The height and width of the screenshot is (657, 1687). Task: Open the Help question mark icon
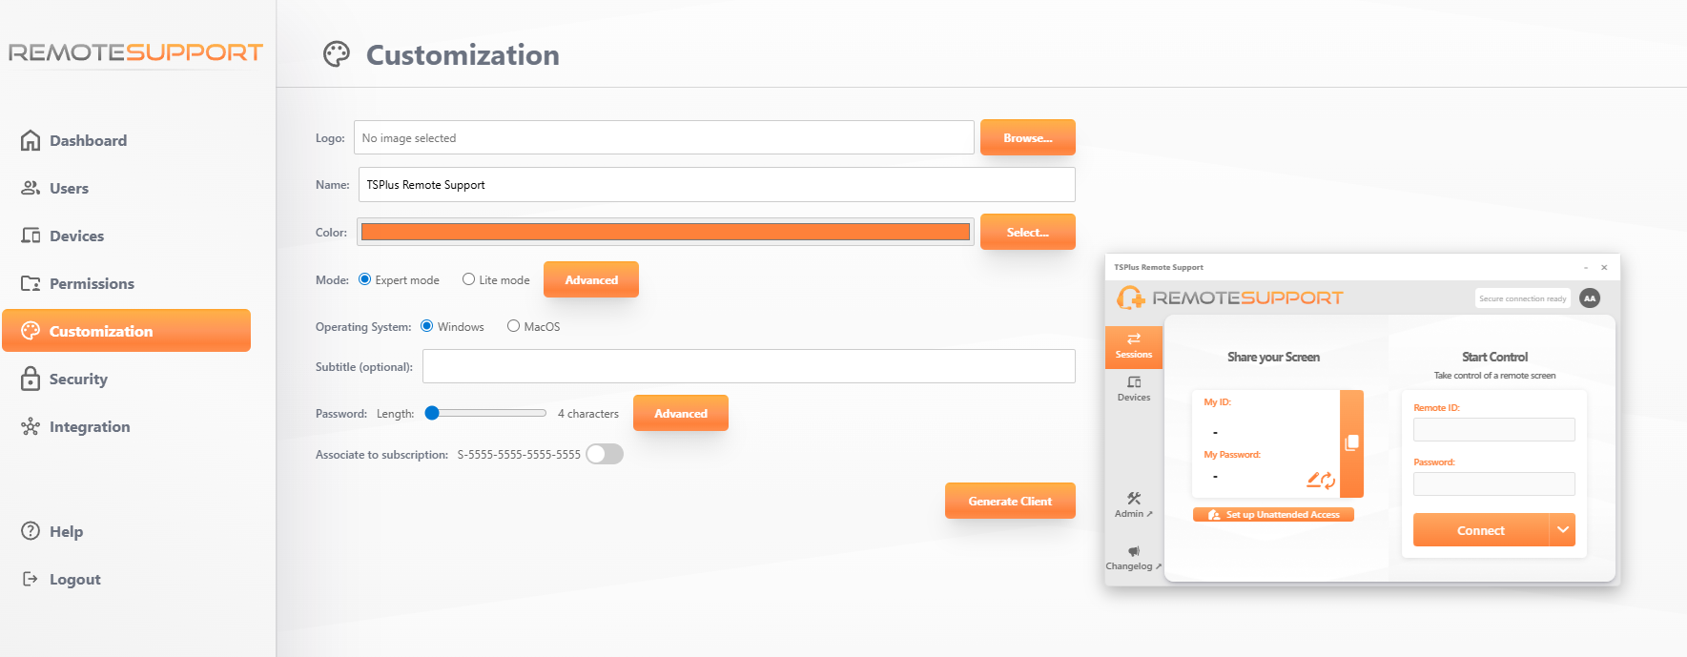[x=31, y=531]
